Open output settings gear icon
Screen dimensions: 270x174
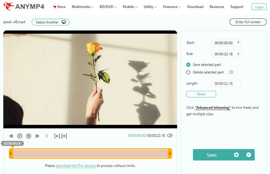236,155
